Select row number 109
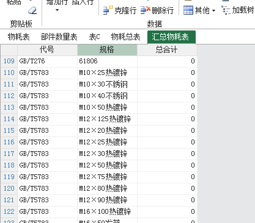Screen dimensions: 255x223 pos(9,61)
